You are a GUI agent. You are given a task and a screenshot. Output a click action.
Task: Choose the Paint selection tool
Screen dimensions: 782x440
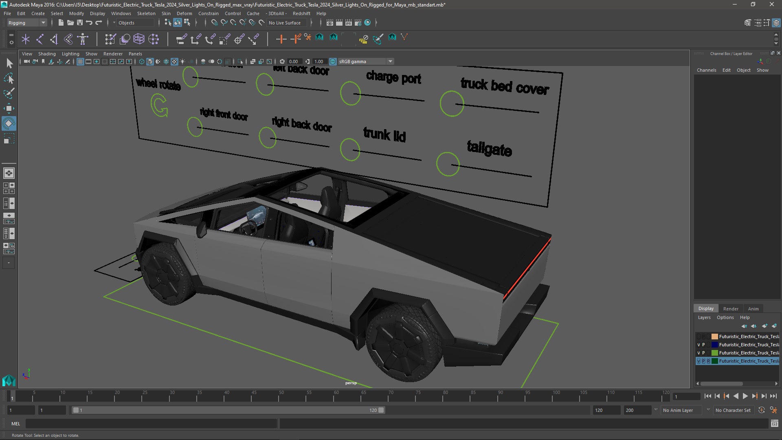tap(9, 93)
